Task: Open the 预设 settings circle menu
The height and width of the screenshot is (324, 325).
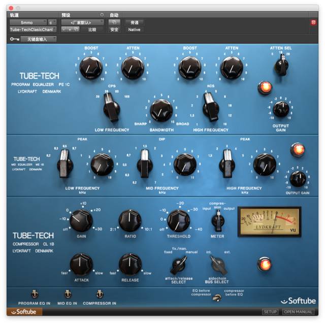Action: [x=102, y=15]
